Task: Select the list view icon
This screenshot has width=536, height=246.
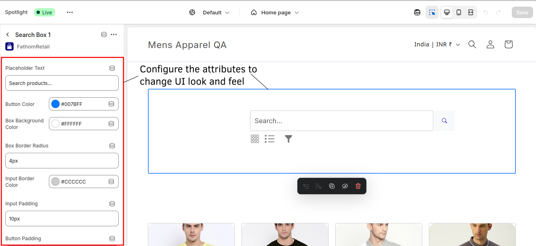Action: point(270,139)
